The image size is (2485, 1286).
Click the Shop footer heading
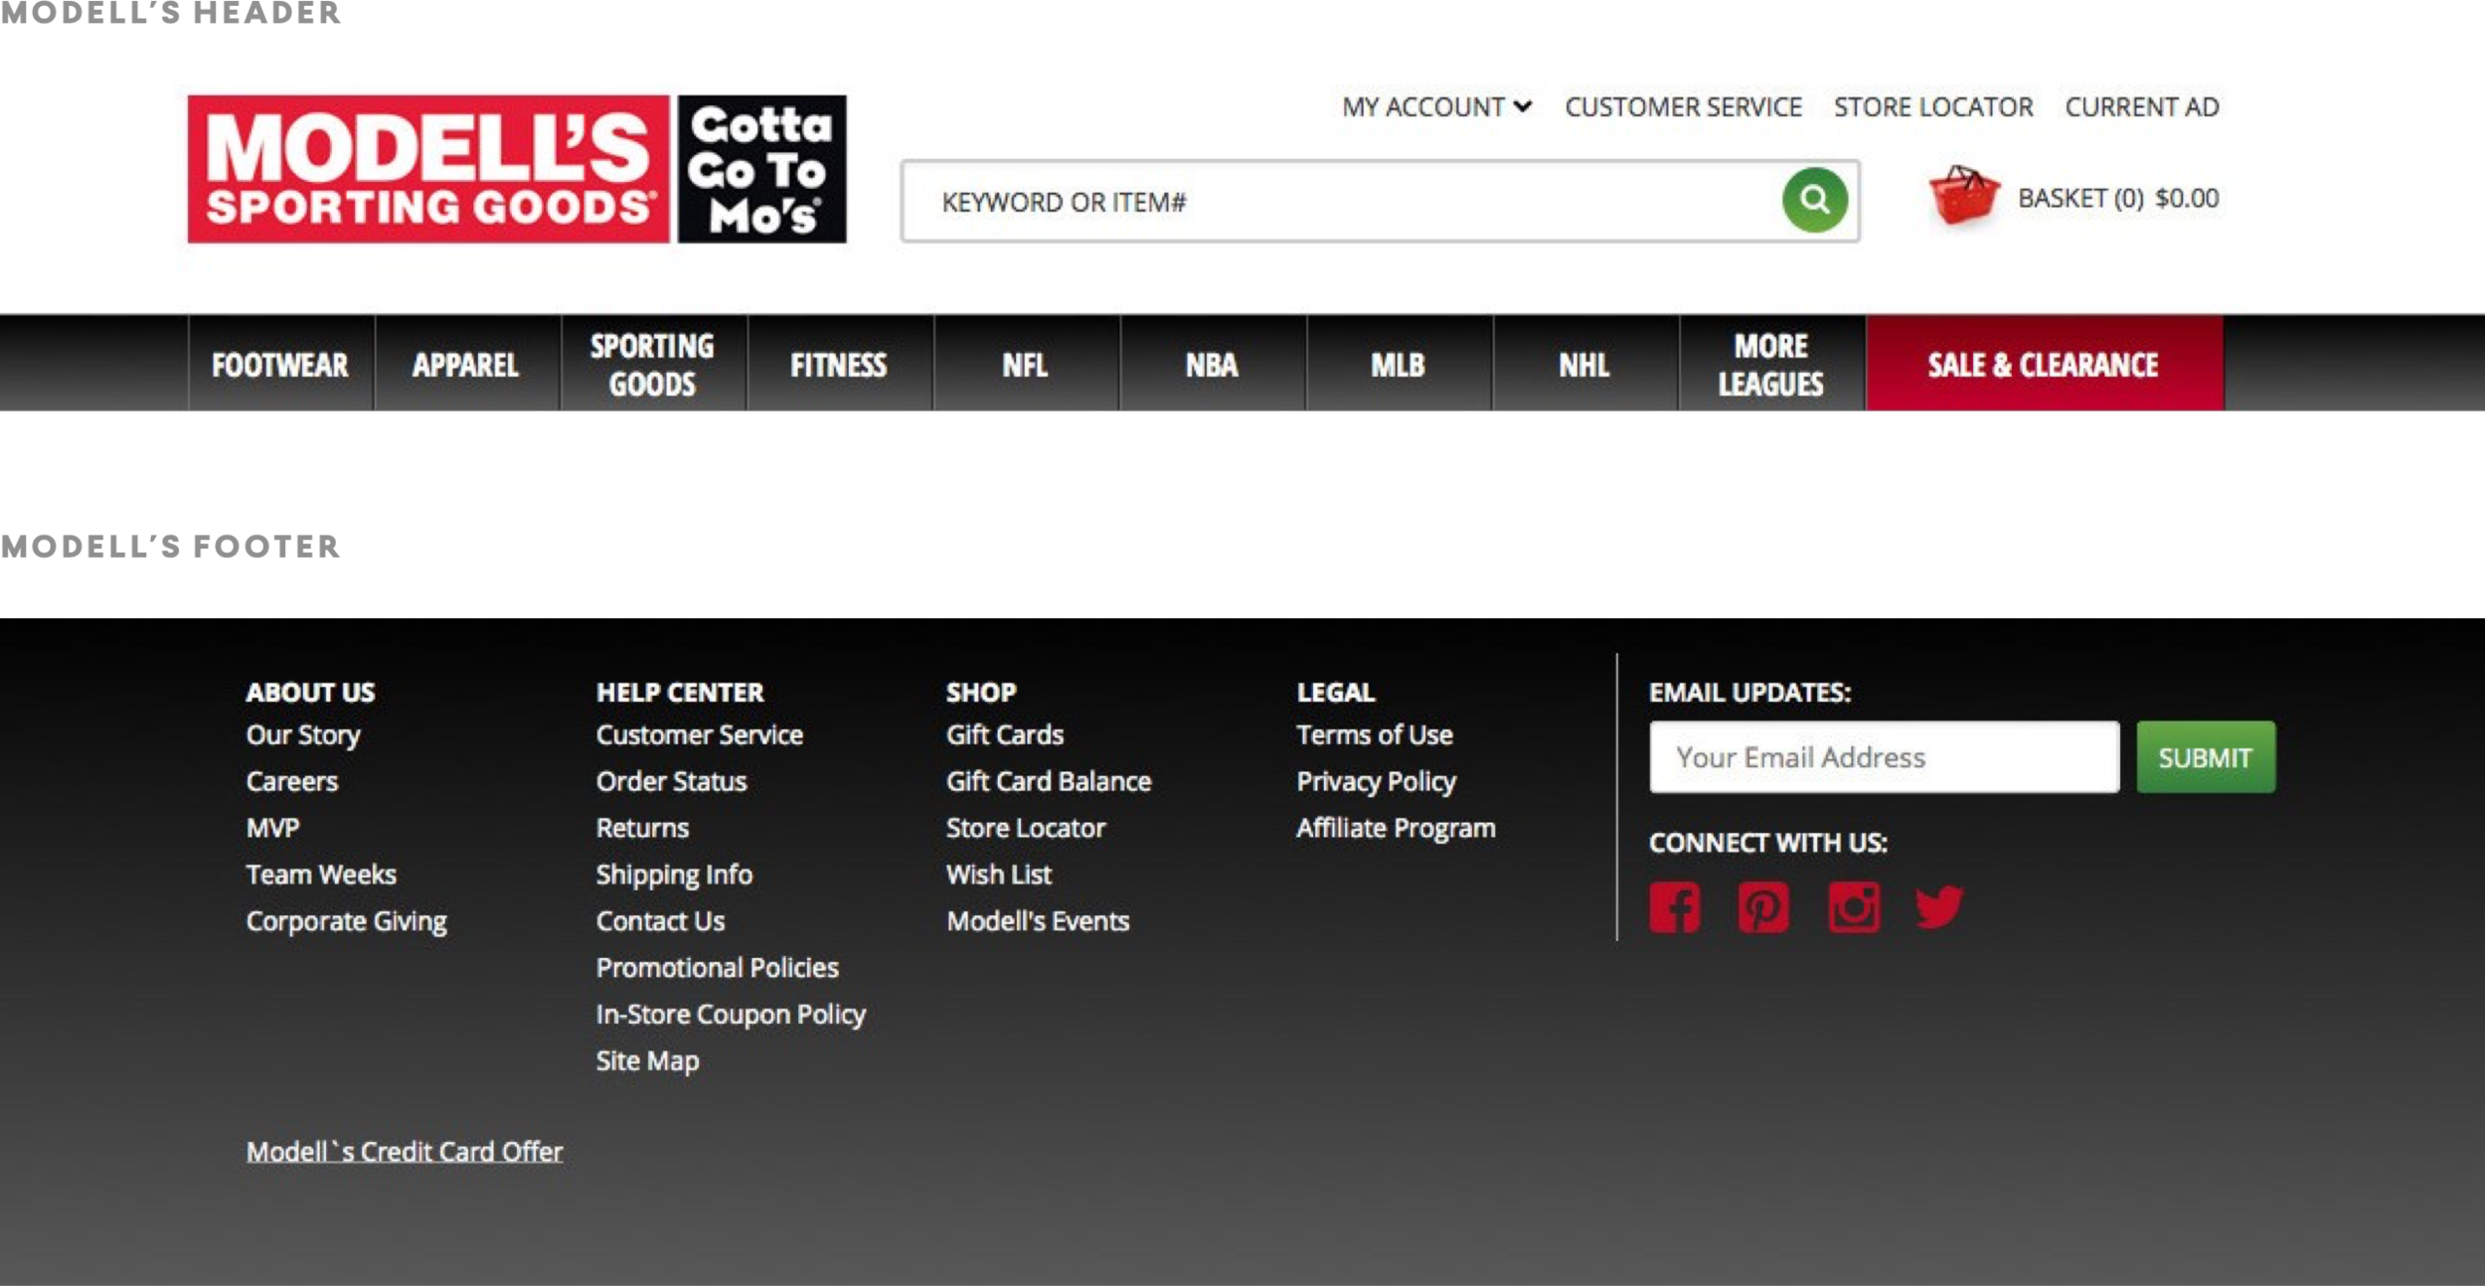tap(981, 692)
